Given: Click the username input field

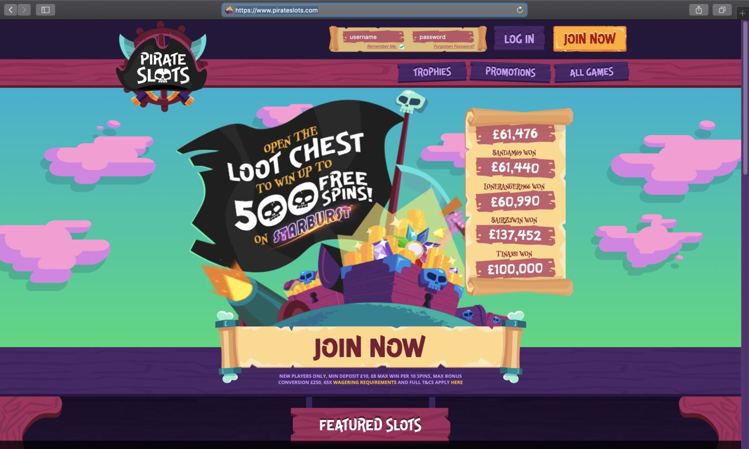Looking at the screenshot, I should click(373, 37).
